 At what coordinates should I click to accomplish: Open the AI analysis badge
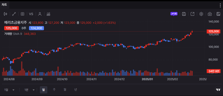[174, 14]
